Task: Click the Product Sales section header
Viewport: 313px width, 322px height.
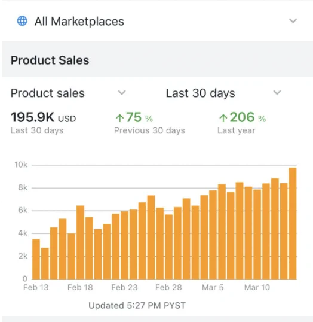Action: (x=50, y=60)
